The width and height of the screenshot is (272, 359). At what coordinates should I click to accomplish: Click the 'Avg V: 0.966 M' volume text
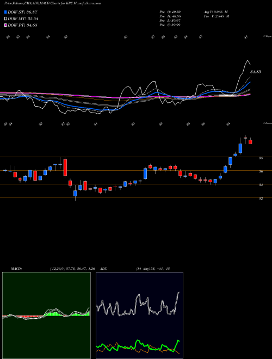tap(215, 11)
